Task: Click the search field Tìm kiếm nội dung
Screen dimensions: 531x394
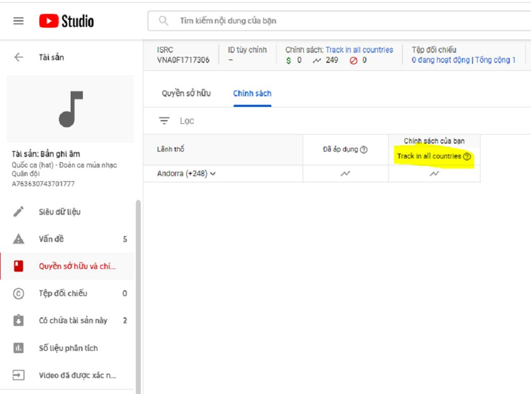Action: [340, 21]
